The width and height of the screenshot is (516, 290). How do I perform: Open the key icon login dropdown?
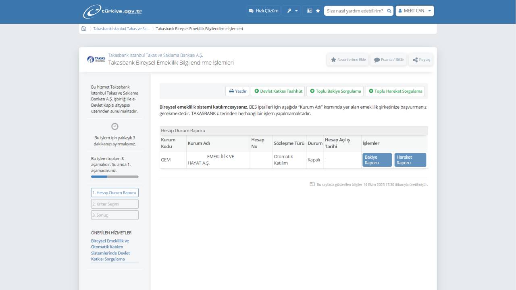pos(293,11)
